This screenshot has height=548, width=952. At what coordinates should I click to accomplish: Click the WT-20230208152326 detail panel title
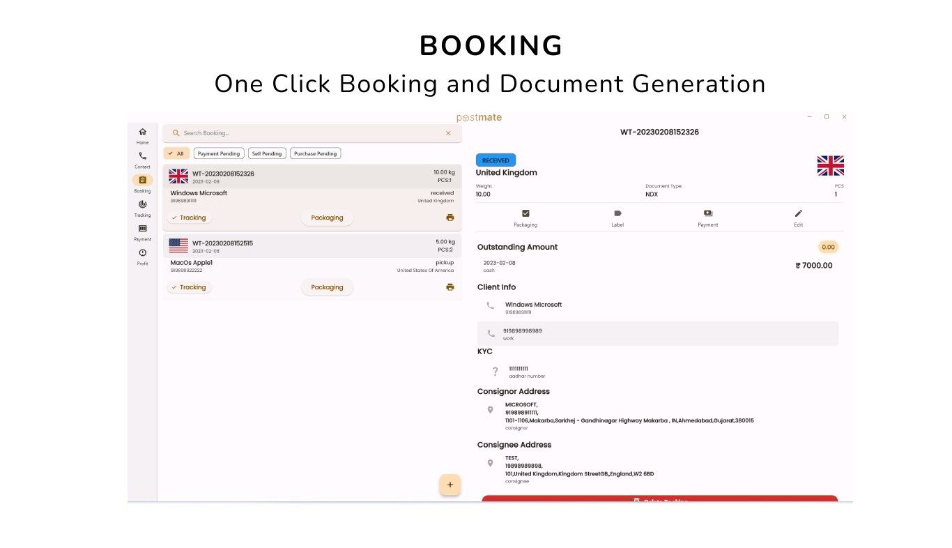click(659, 132)
